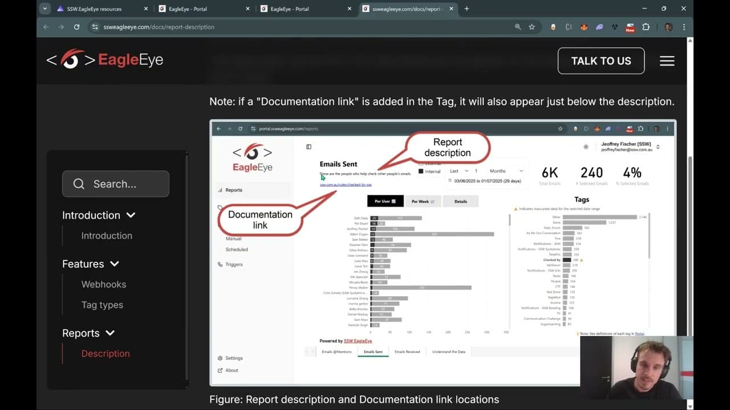Viewport: 730px width, 410px height.
Task: Collapse the Introduction section chevron
Action: [x=131, y=215]
